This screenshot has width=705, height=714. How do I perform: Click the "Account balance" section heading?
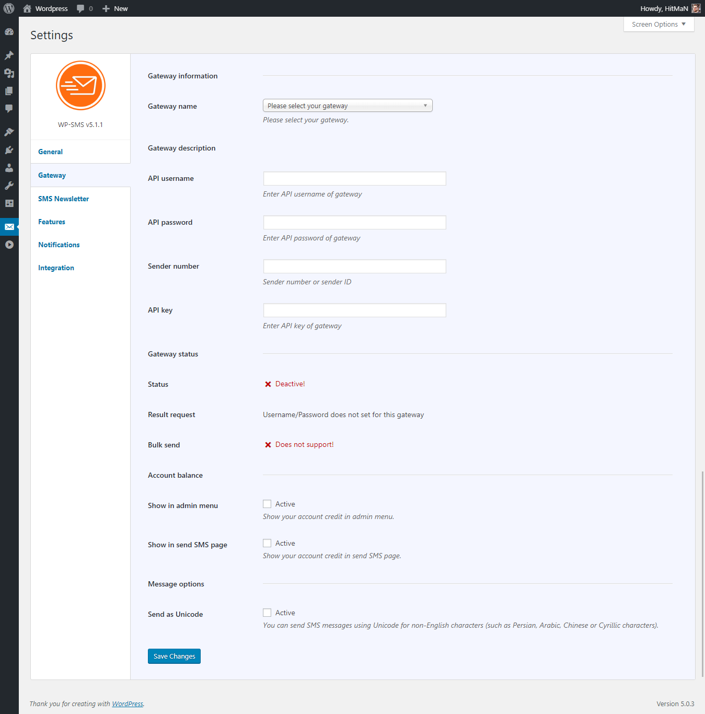pos(175,475)
